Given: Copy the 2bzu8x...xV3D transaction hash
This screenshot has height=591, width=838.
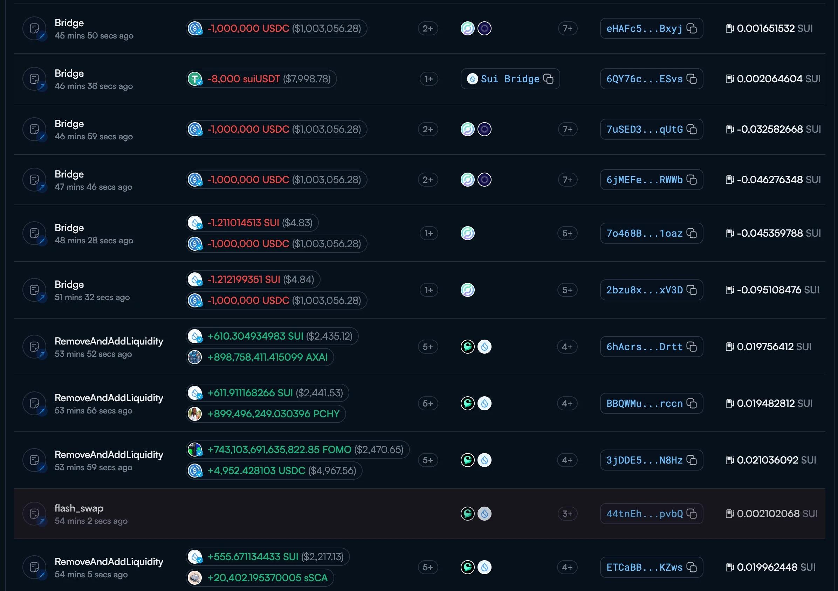Looking at the screenshot, I should point(692,290).
